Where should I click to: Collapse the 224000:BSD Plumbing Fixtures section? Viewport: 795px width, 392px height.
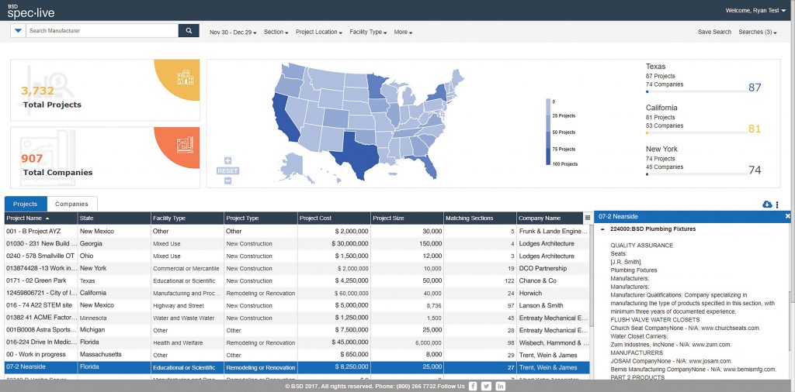[602, 229]
